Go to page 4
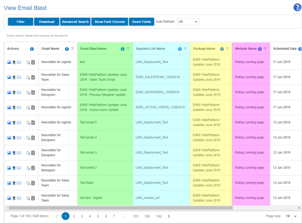 (x=90, y=216)
